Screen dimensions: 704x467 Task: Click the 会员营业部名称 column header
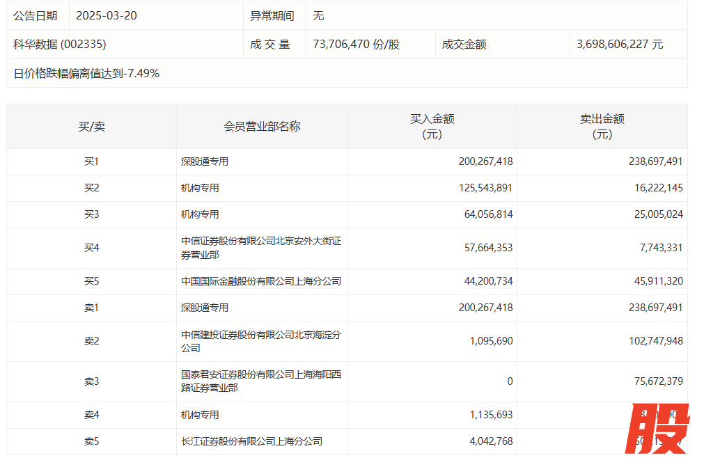click(262, 127)
